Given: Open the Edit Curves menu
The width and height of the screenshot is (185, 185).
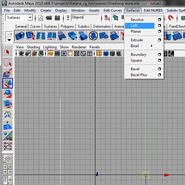Looking at the screenshot, I should (x=113, y=10).
